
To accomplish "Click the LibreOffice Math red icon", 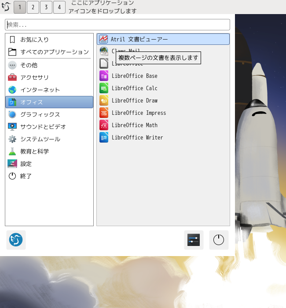I will (x=104, y=125).
